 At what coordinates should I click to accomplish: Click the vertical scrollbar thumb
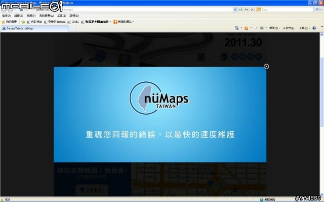pos(322,92)
